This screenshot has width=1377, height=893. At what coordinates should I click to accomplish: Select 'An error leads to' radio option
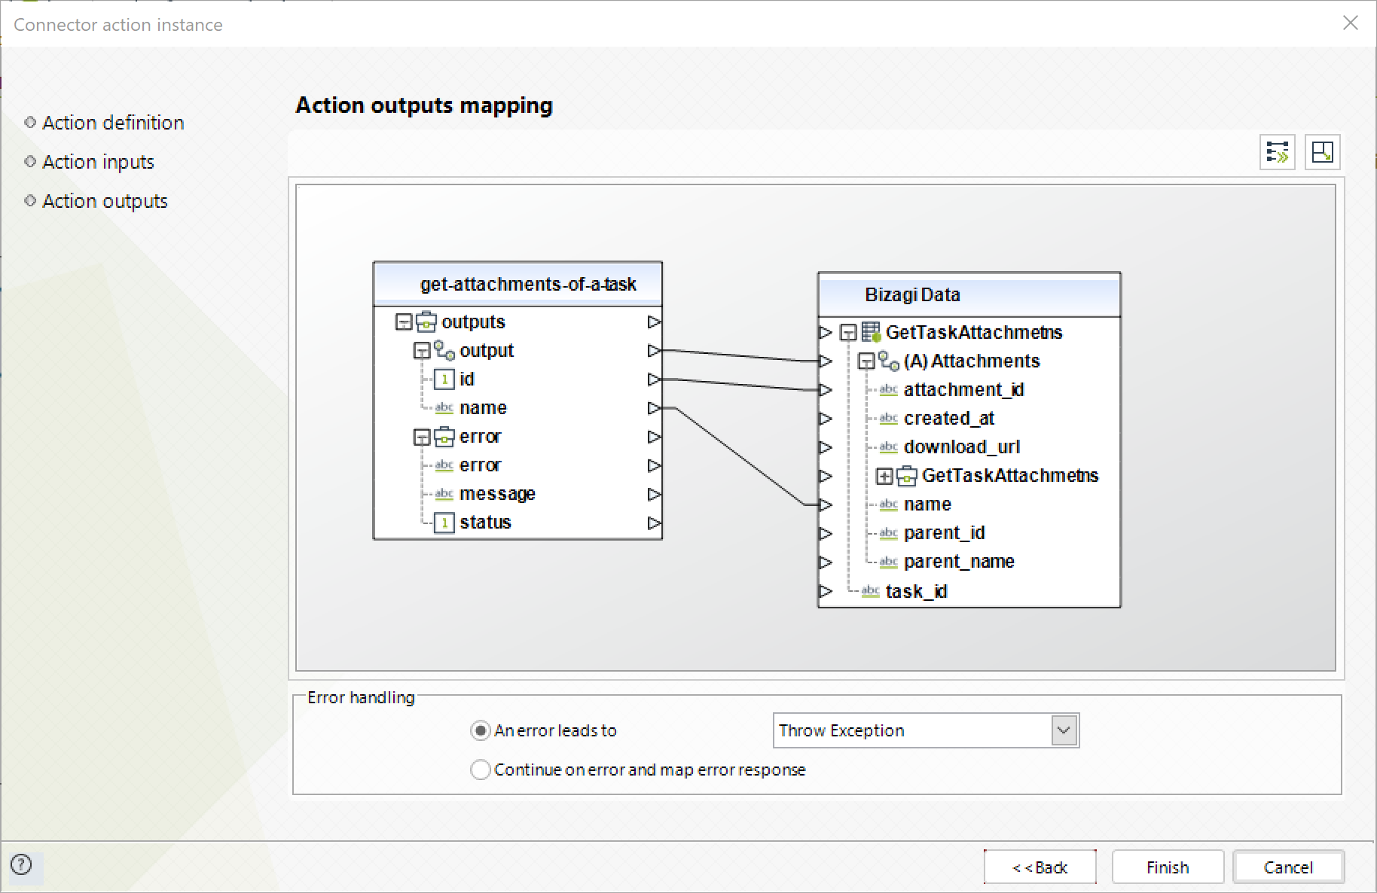pos(481,730)
